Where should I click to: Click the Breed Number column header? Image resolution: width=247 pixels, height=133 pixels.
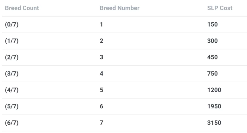[x=120, y=8]
